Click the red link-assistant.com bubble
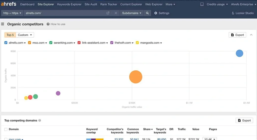The image size is (257, 140). 30,97
